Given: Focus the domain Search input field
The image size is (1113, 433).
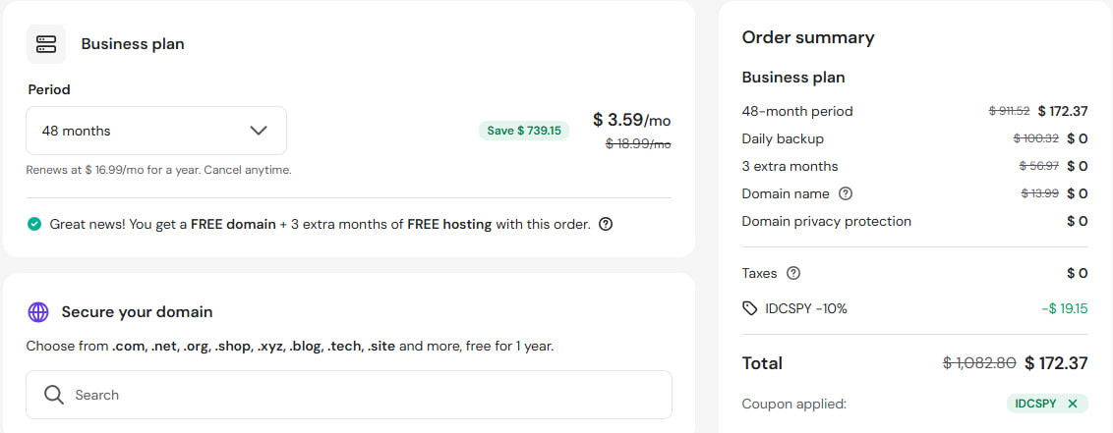Looking at the screenshot, I should click(349, 395).
